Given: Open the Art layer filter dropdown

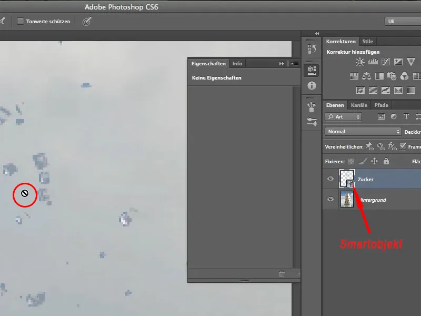Looking at the screenshot, I should pyautogui.click(x=344, y=116).
